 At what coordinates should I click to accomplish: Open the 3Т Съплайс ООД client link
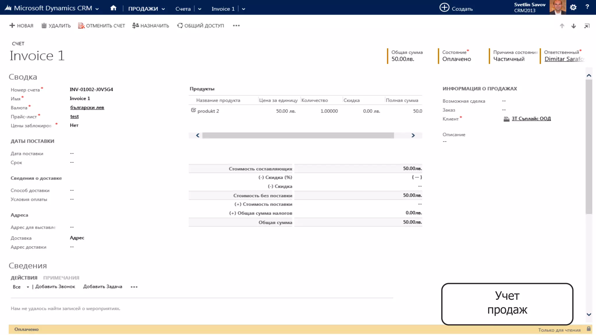click(x=531, y=118)
